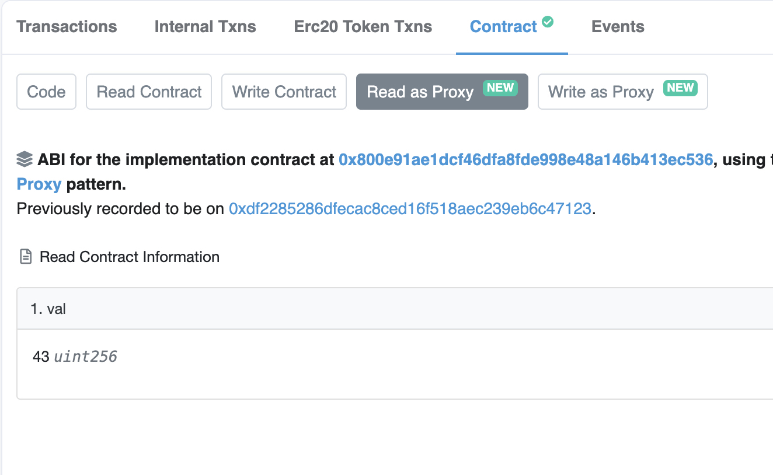The width and height of the screenshot is (773, 475).
Task: Open the Write Contract section
Action: point(284,92)
